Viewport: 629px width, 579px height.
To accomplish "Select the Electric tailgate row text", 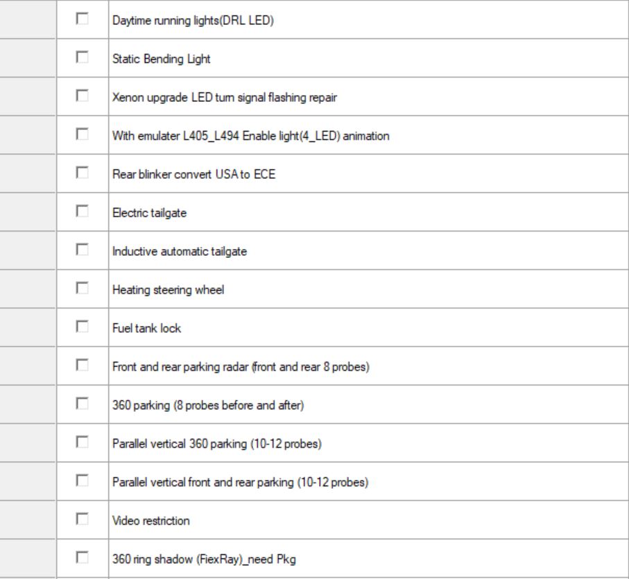I will point(141,214).
